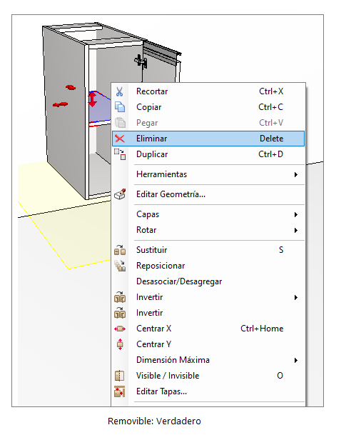
Task: Click the Editar Tapas icon
Action: 120,391
